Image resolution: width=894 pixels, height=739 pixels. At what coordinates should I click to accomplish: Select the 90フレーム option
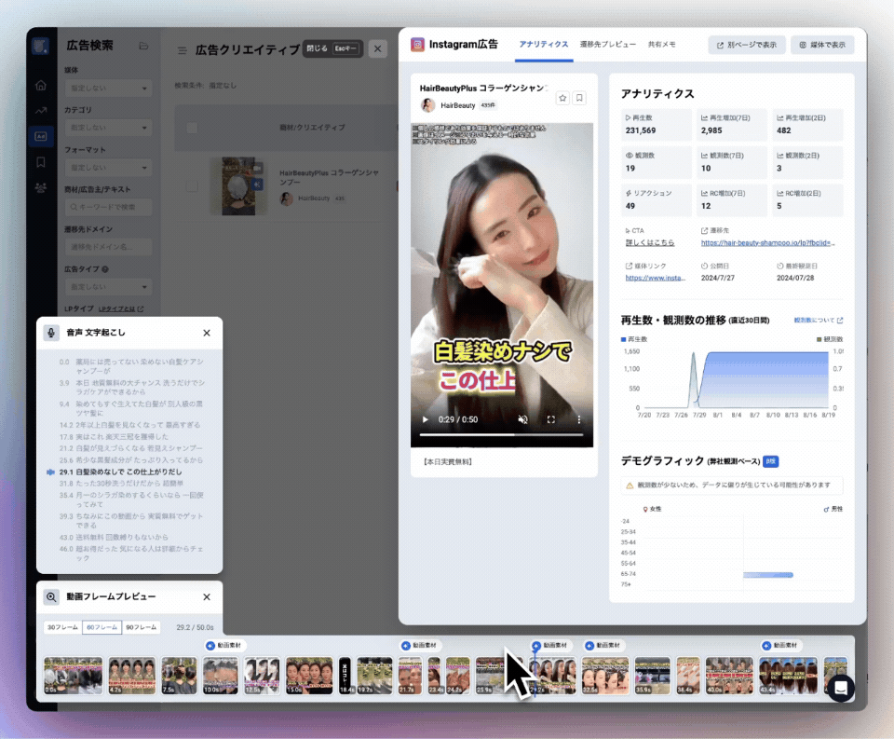pyautogui.click(x=141, y=627)
